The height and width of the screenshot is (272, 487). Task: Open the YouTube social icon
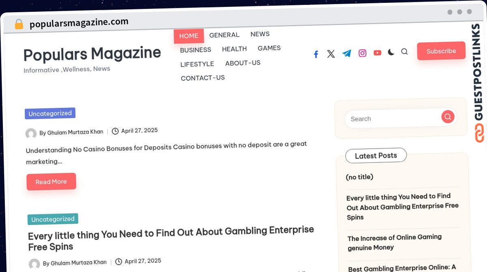tap(377, 53)
